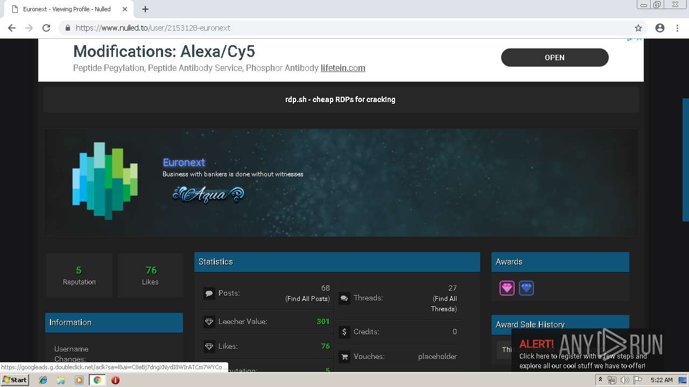The image size is (689, 387).
Task: Reload the page with the refresh icon
Action: coord(46,28)
